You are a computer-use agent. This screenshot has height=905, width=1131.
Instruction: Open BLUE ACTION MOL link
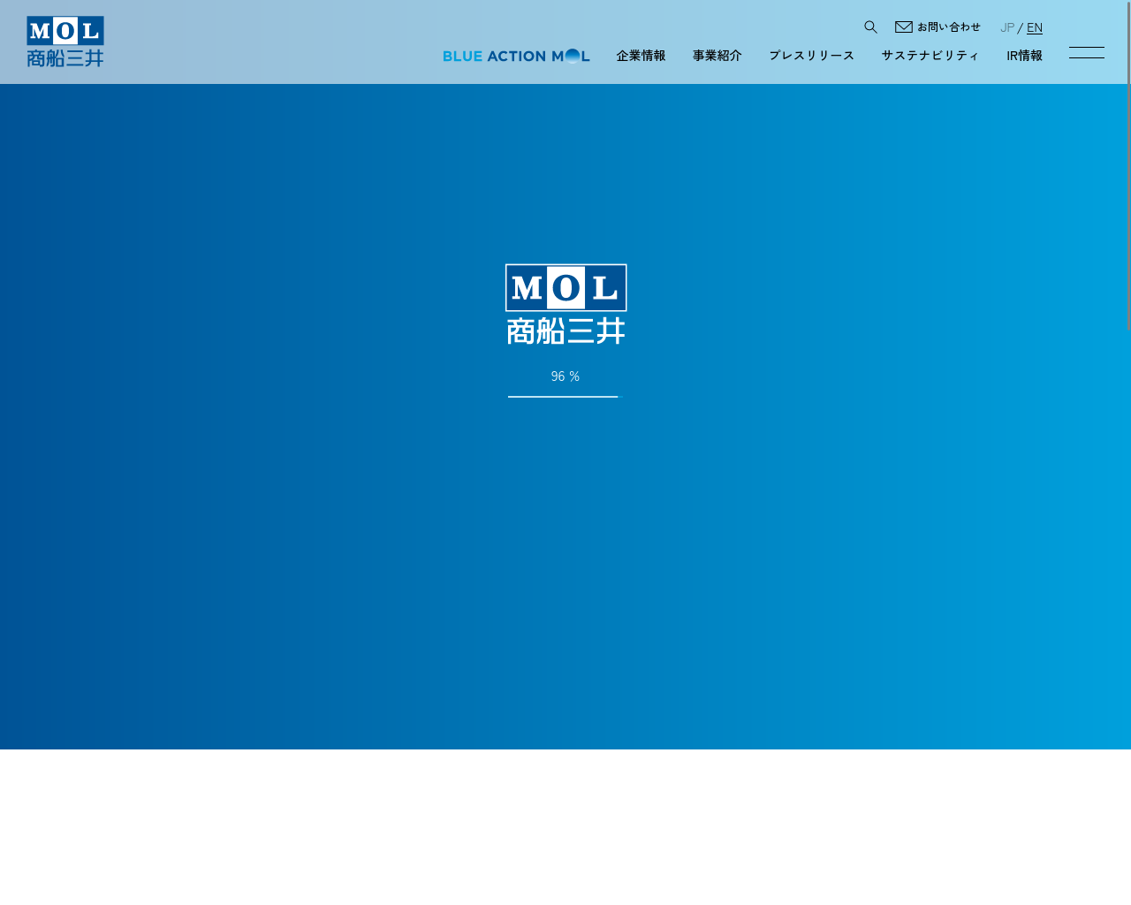point(516,56)
